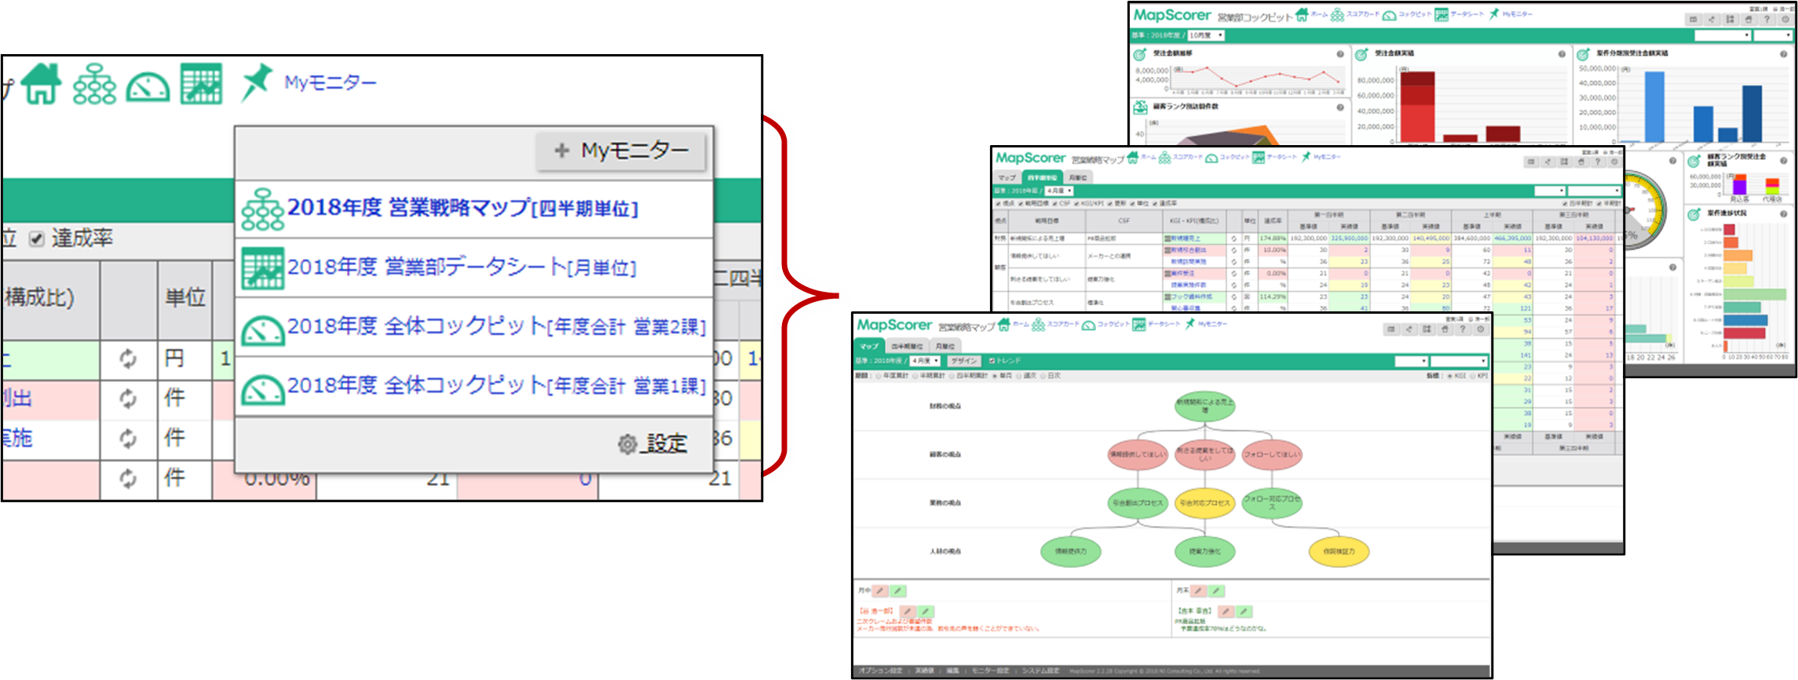
Task: Toggle the トレンド checkbox in the map window
Action: tap(992, 361)
